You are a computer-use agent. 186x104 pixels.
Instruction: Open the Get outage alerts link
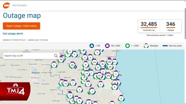[x=13, y=34]
